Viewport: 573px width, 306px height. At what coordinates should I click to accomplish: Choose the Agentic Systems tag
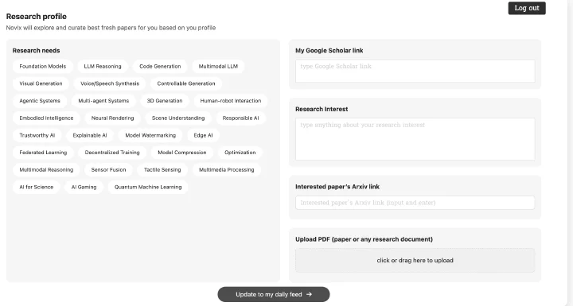(x=40, y=101)
